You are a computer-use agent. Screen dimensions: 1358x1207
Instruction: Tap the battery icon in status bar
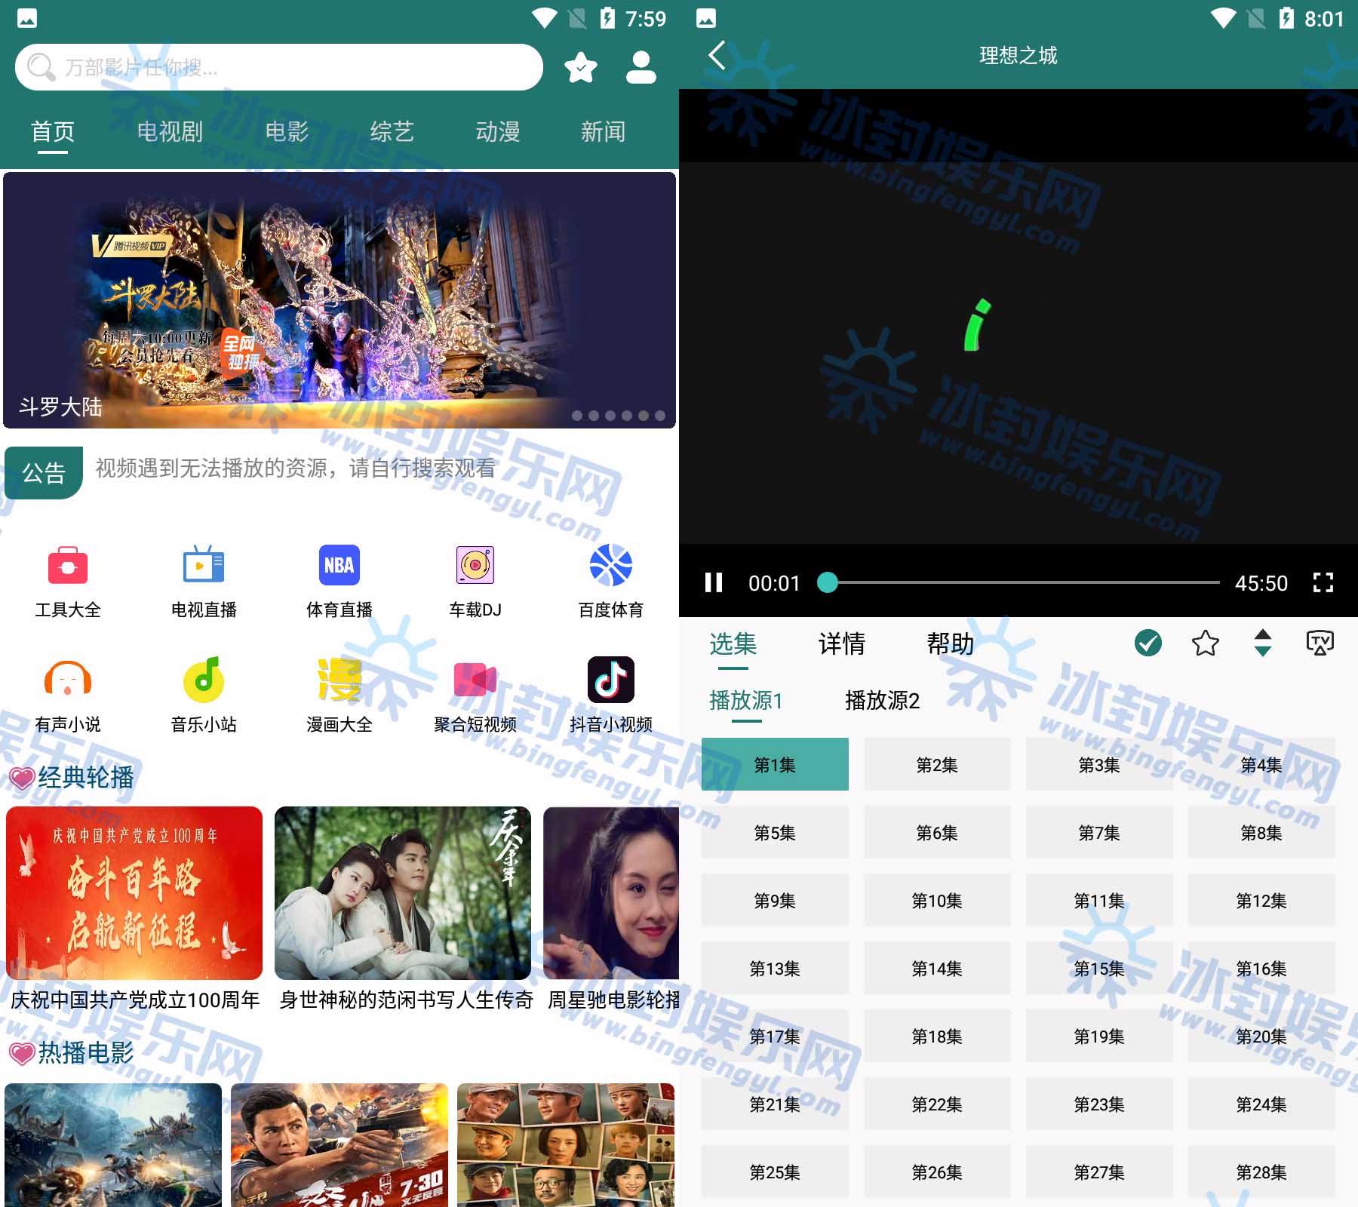[607, 18]
